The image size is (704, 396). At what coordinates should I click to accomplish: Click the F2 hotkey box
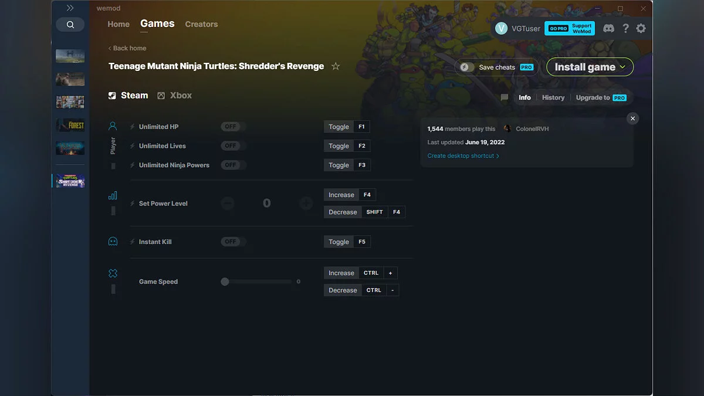pyautogui.click(x=362, y=146)
